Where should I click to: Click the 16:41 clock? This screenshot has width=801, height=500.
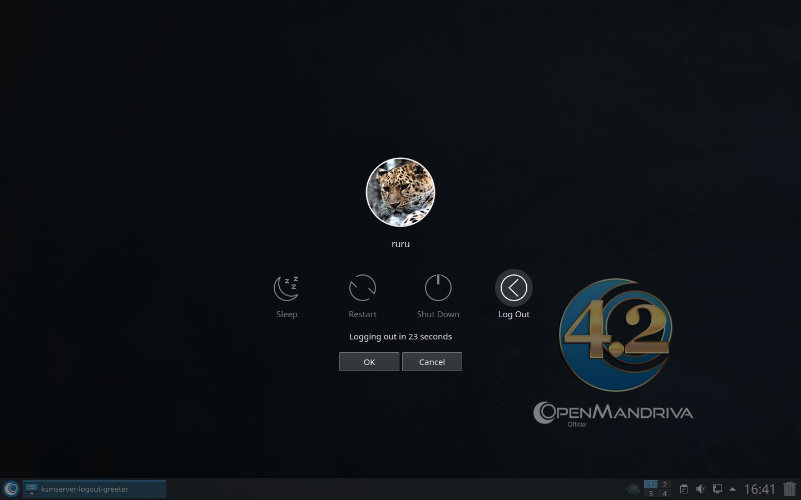click(x=759, y=489)
